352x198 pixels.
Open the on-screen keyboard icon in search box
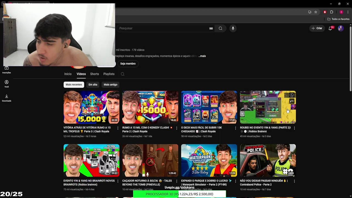[x=211, y=28]
